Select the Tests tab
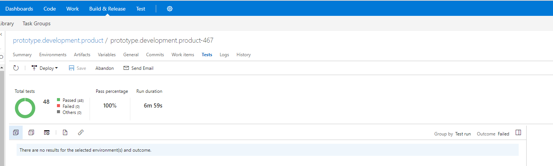The height and width of the screenshot is (166, 553). click(x=207, y=55)
